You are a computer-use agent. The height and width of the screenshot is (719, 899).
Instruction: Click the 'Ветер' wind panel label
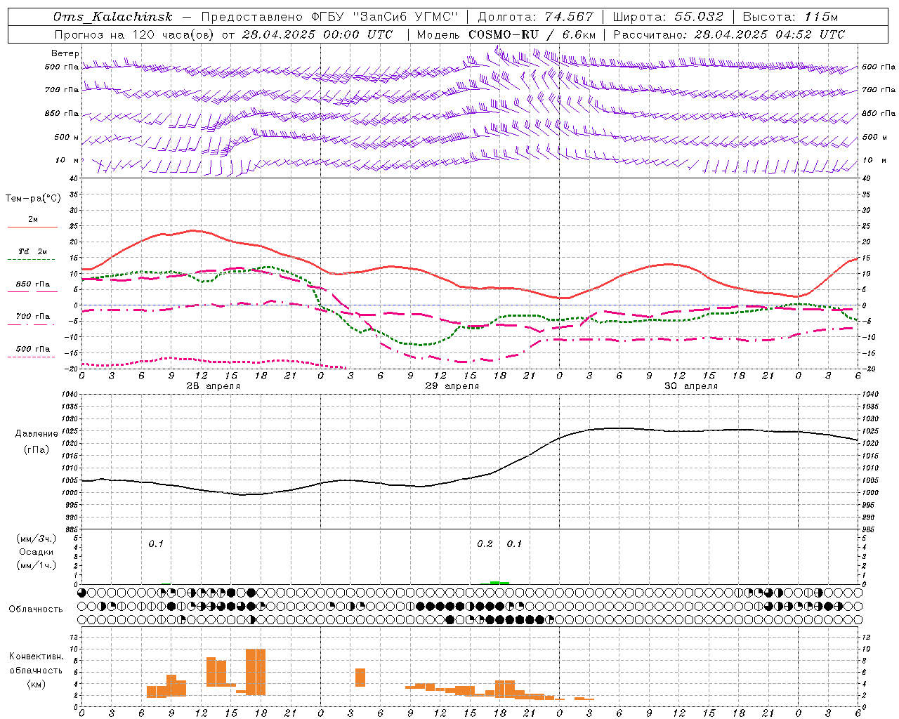65,53
